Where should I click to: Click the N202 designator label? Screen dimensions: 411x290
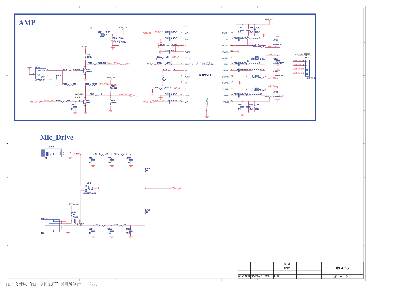186,26
